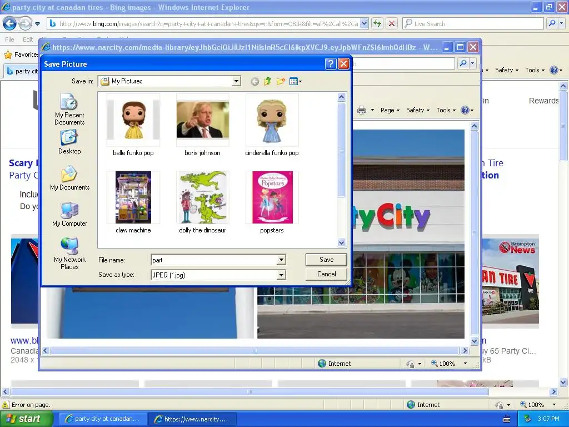Screen dimensions: 569x427
Task: Click the Error on page warning icon
Action: [6, 405]
